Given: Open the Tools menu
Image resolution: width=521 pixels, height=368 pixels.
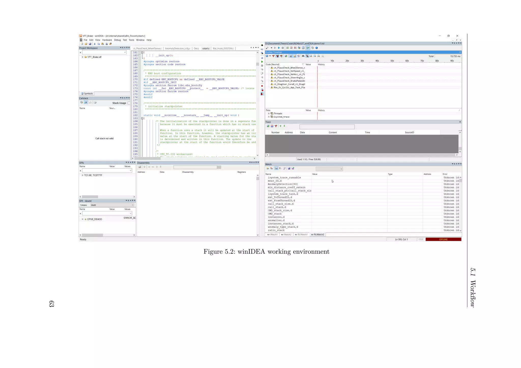Looking at the screenshot, I should point(131,40).
